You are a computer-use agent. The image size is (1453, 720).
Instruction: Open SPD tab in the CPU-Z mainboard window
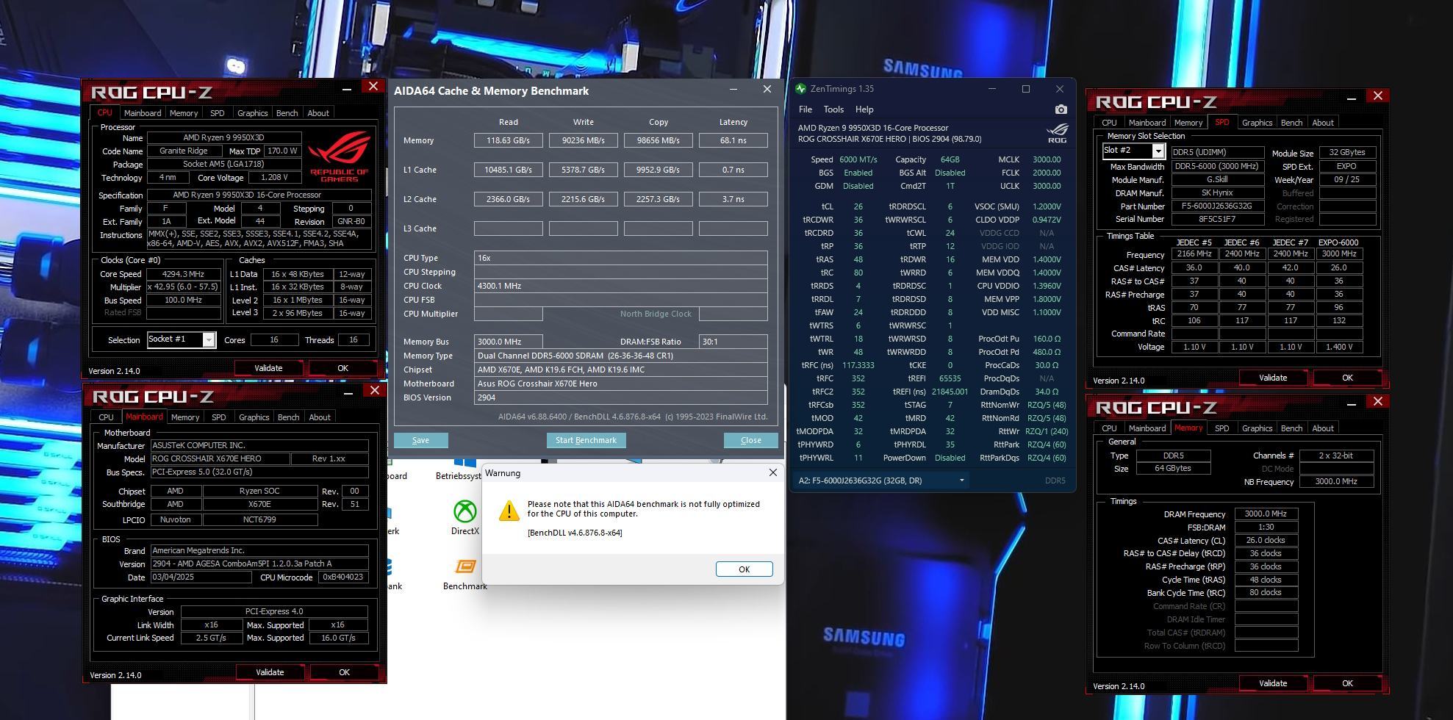[x=218, y=417]
